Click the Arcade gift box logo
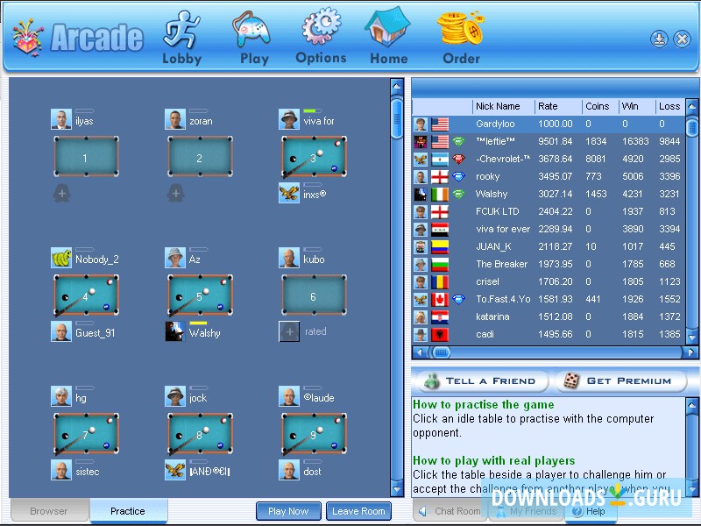This screenshot has width=701, height=526. click(x=28, y=38)
